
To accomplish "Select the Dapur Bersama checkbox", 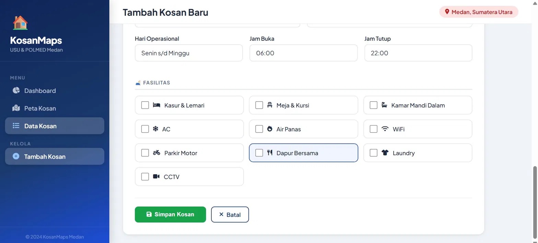I will click(x=259, y=153).
